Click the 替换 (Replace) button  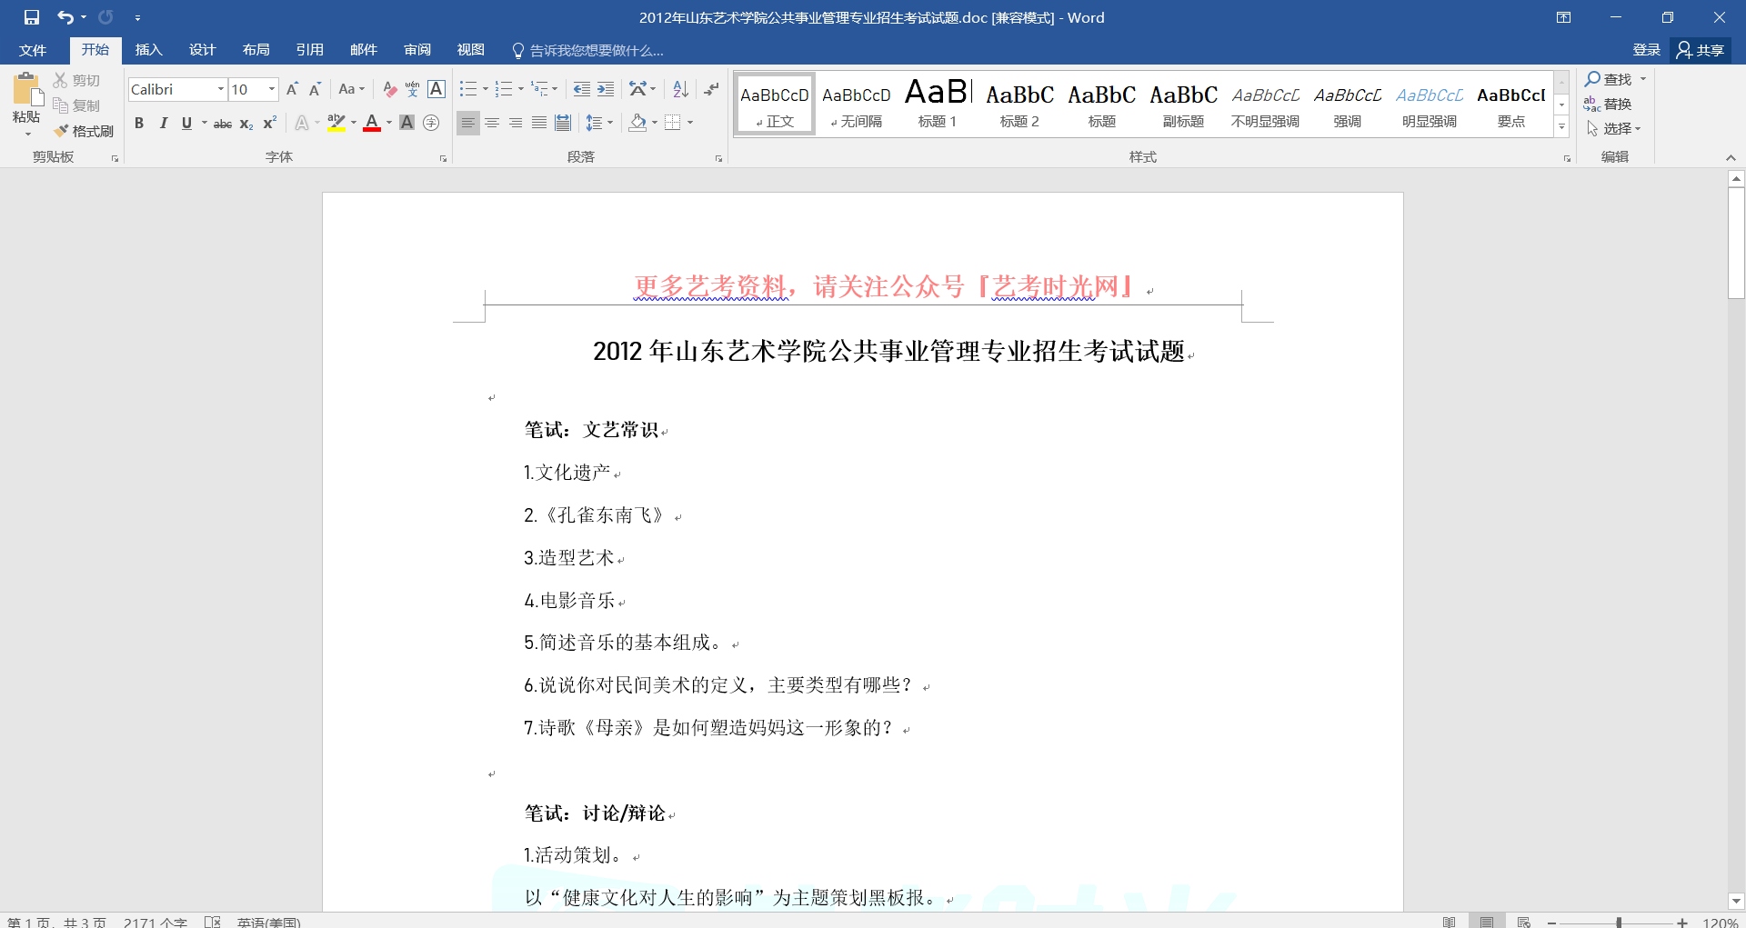[1608, 105]
